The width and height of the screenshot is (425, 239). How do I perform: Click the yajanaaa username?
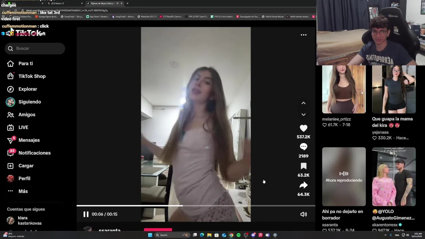coord(380,132)
